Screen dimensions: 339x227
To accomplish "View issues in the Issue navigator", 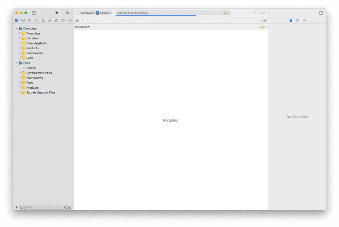I will 43,20.
